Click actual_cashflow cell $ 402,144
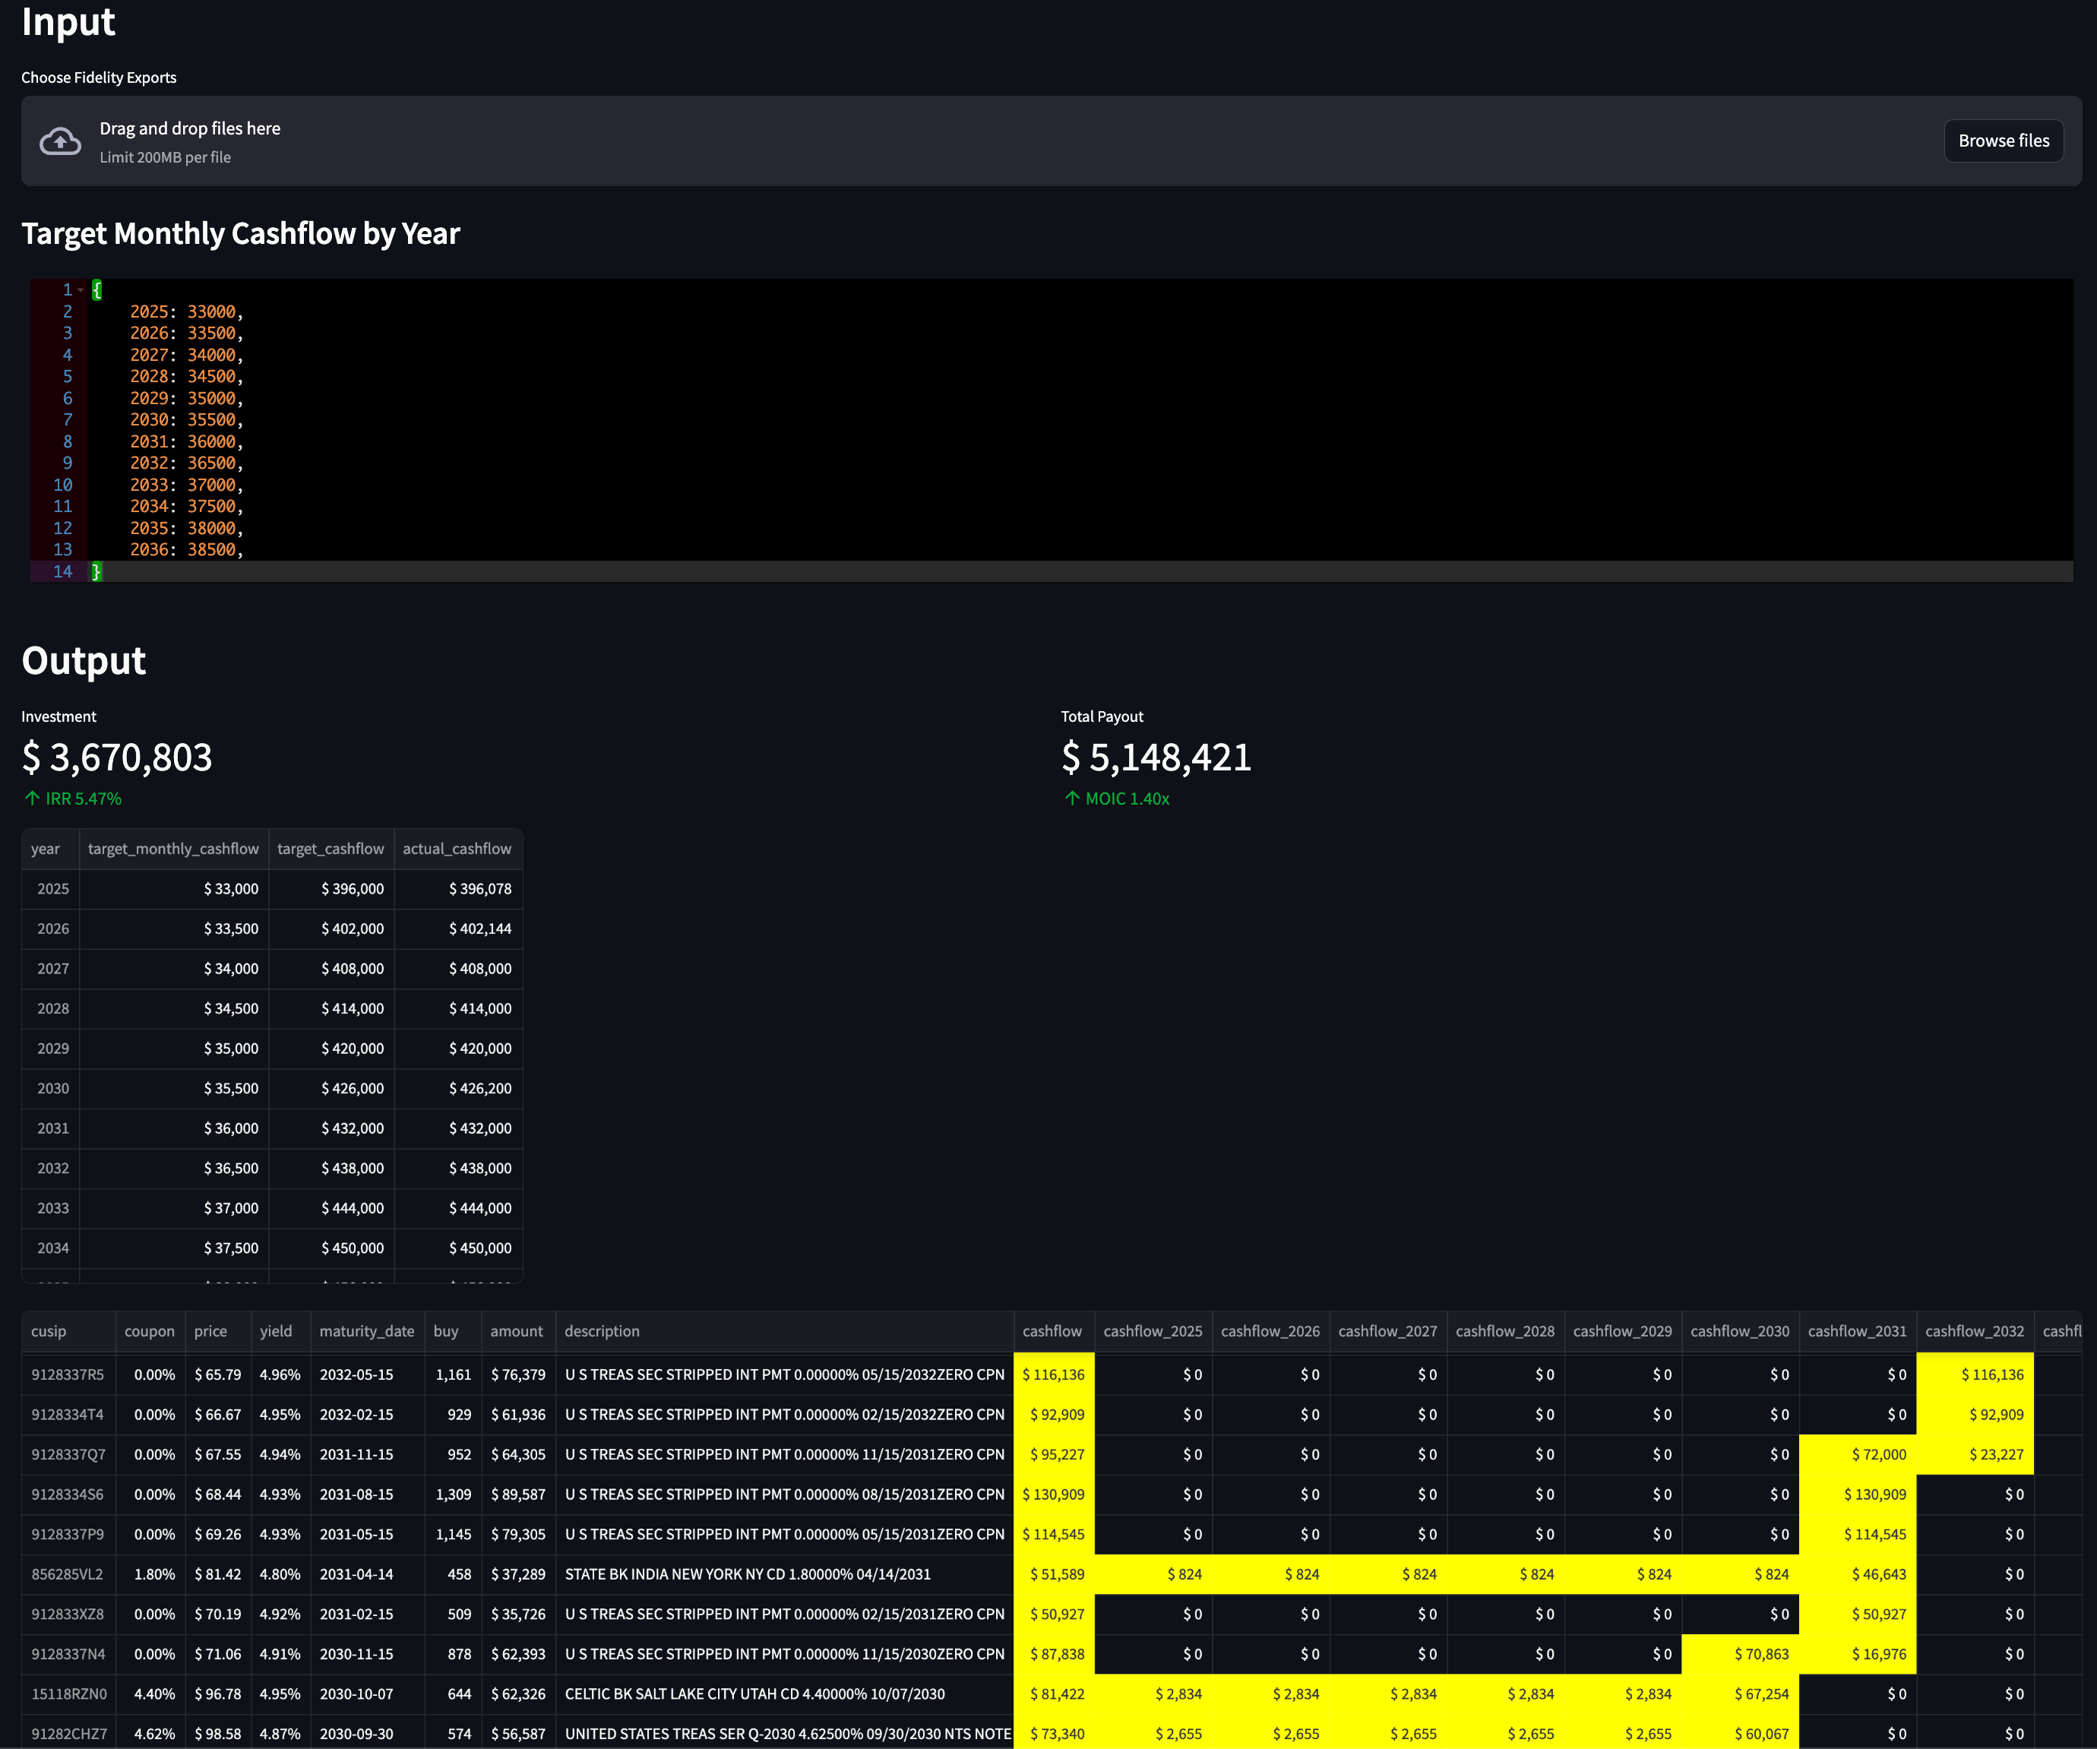Image resolution: width=2097 pixels, height=1749 pixels. pos(458,928)
